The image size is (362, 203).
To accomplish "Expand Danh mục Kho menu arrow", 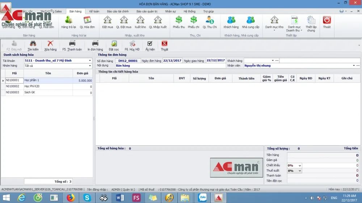I will tap(274, 30).
